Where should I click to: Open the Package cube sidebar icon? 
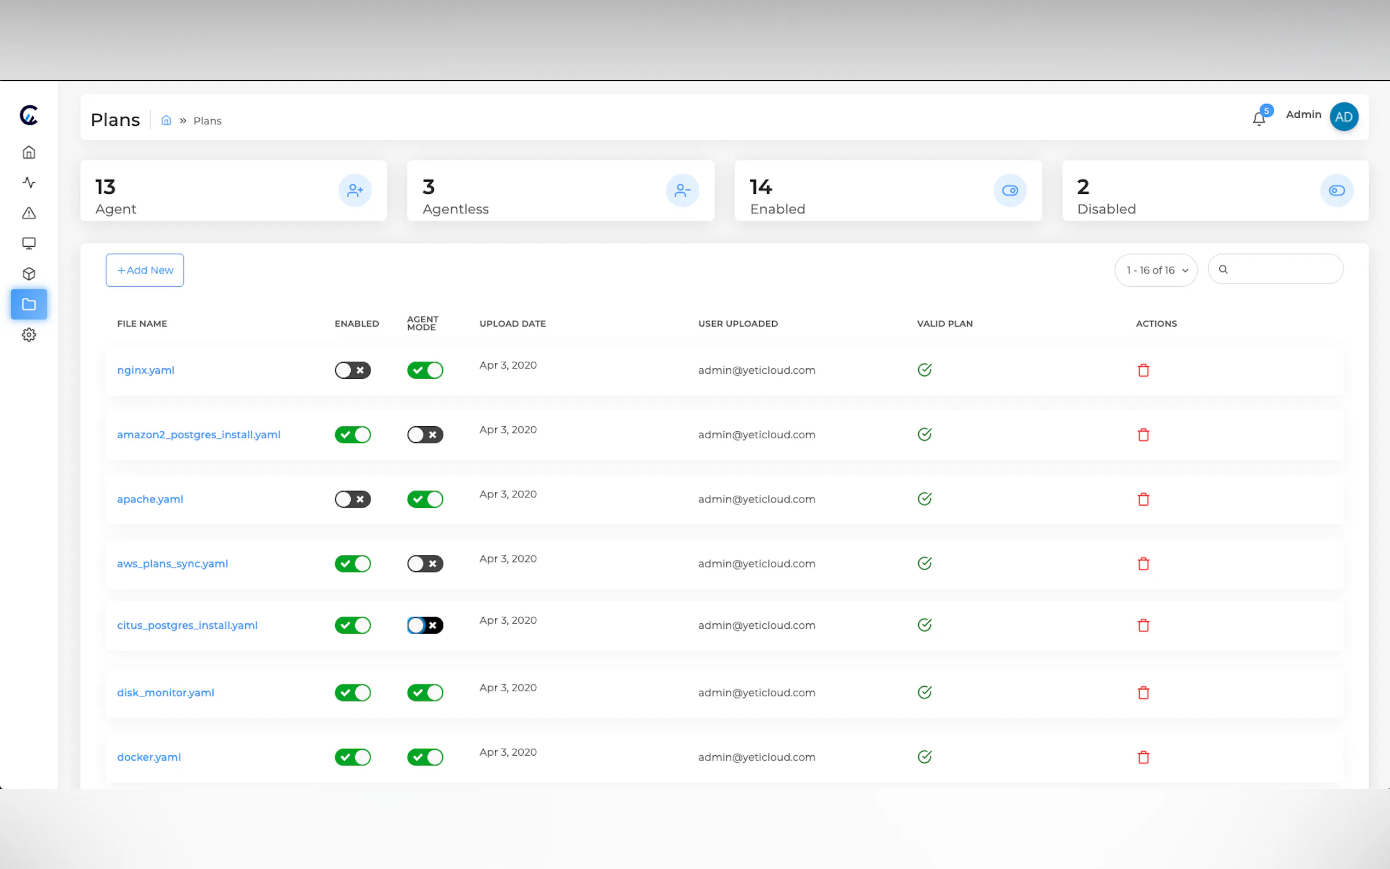[x=29, y=274]
